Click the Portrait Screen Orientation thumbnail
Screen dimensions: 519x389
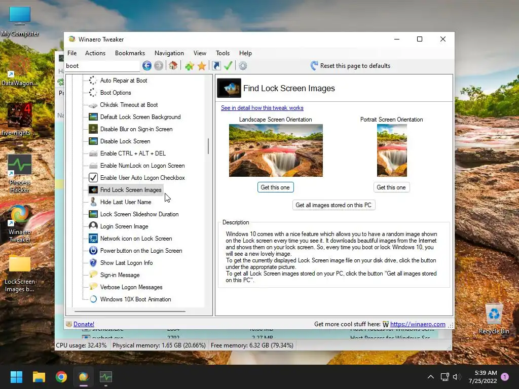392,150
